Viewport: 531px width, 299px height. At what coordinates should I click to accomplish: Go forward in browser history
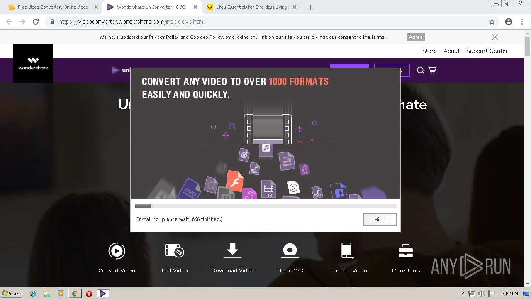22,22
